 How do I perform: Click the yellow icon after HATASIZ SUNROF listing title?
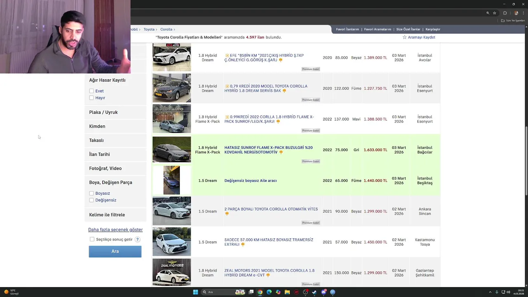point(281,152)
